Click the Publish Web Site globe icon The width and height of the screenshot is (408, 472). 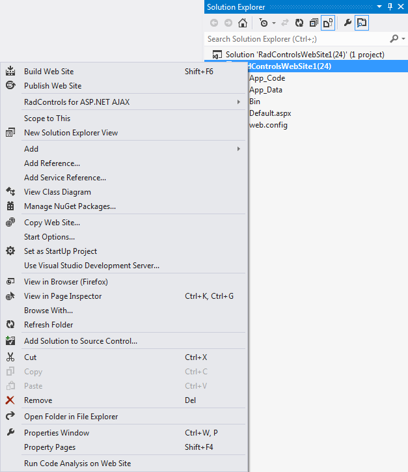pyautogui.click(x=10, y=85)
